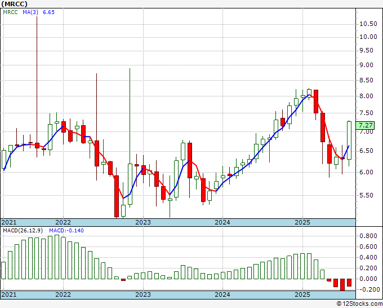Click 2024 on the price chart timeline
This screenshot has height=308, width=383.
pyautogui.click(x=222, y=222)
